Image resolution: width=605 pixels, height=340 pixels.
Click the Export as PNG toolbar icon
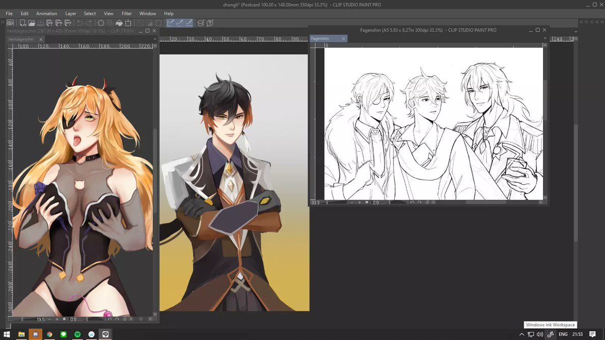58,23
